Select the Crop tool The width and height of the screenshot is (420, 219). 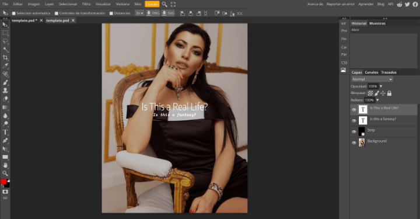point(5,58)
